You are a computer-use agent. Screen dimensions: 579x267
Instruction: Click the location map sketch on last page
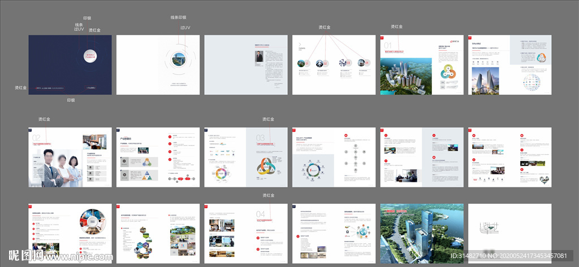click(x=491, y=228)
